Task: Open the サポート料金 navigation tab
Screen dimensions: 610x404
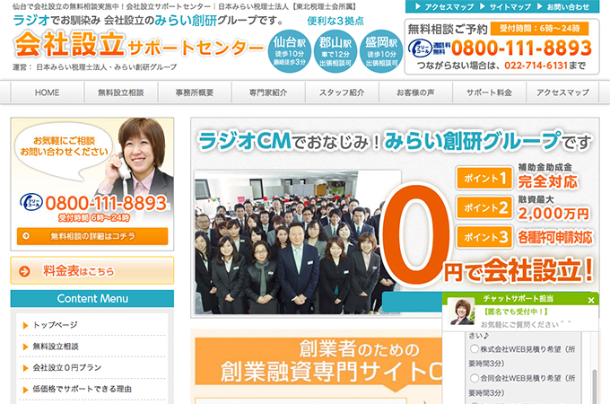Action: 489,92
